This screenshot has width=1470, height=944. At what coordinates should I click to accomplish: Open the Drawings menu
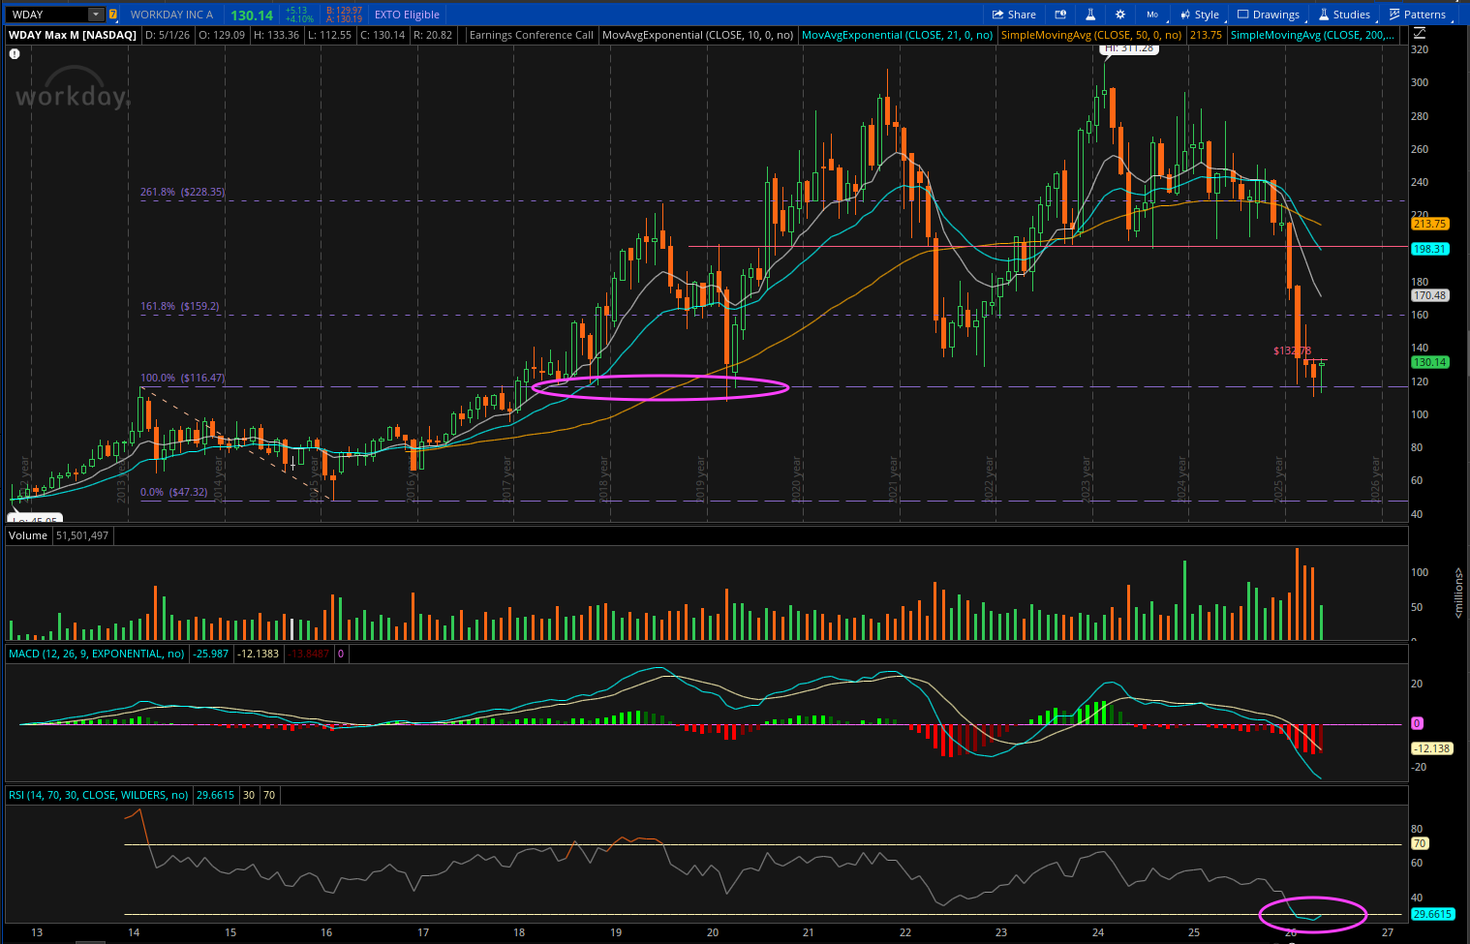(1269, 15)
